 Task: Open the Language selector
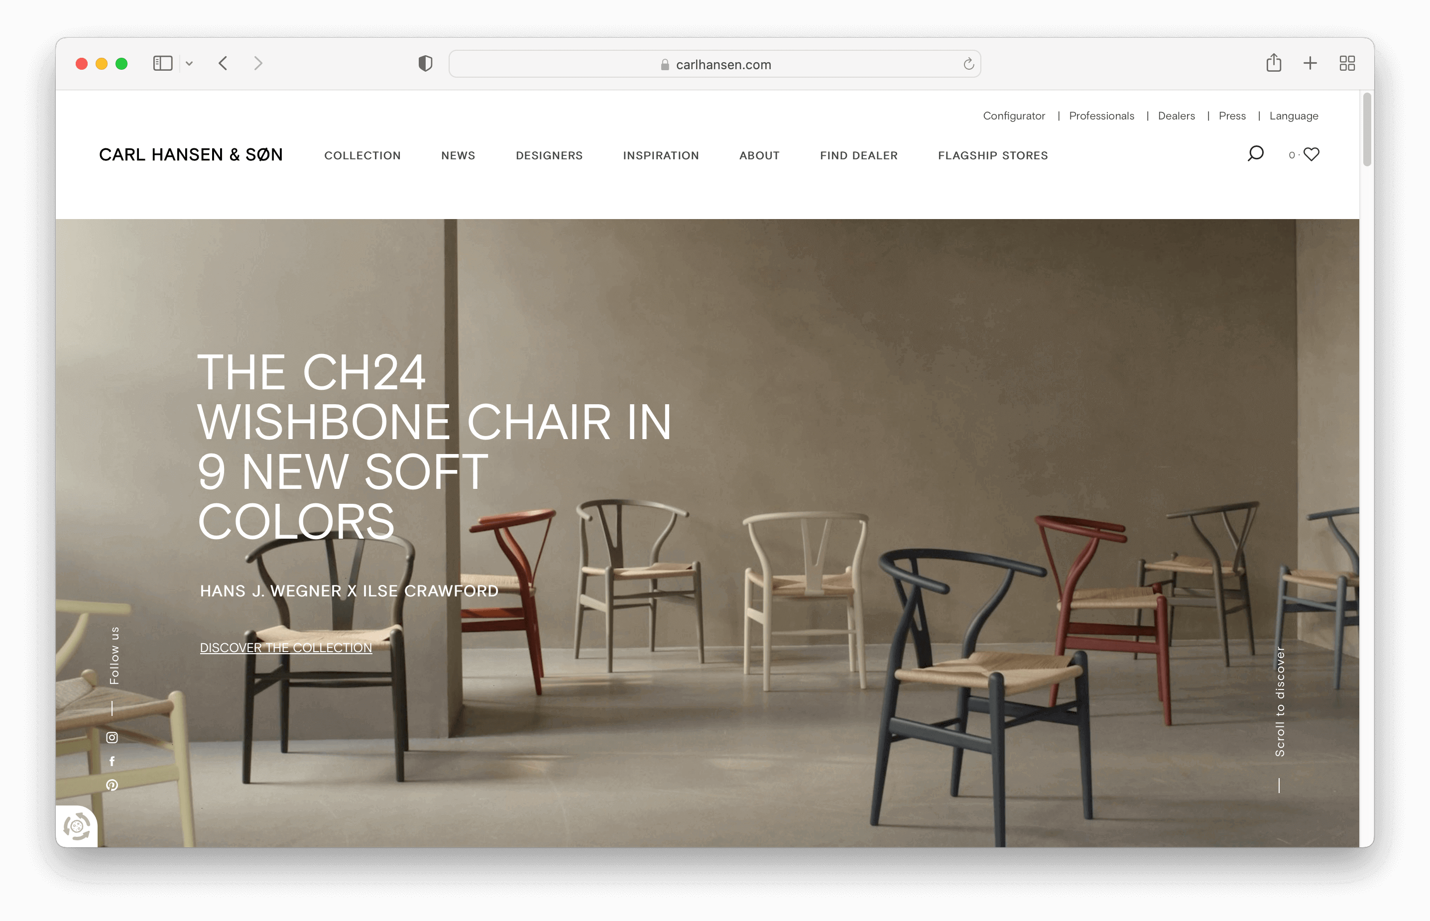(1294, 116)
